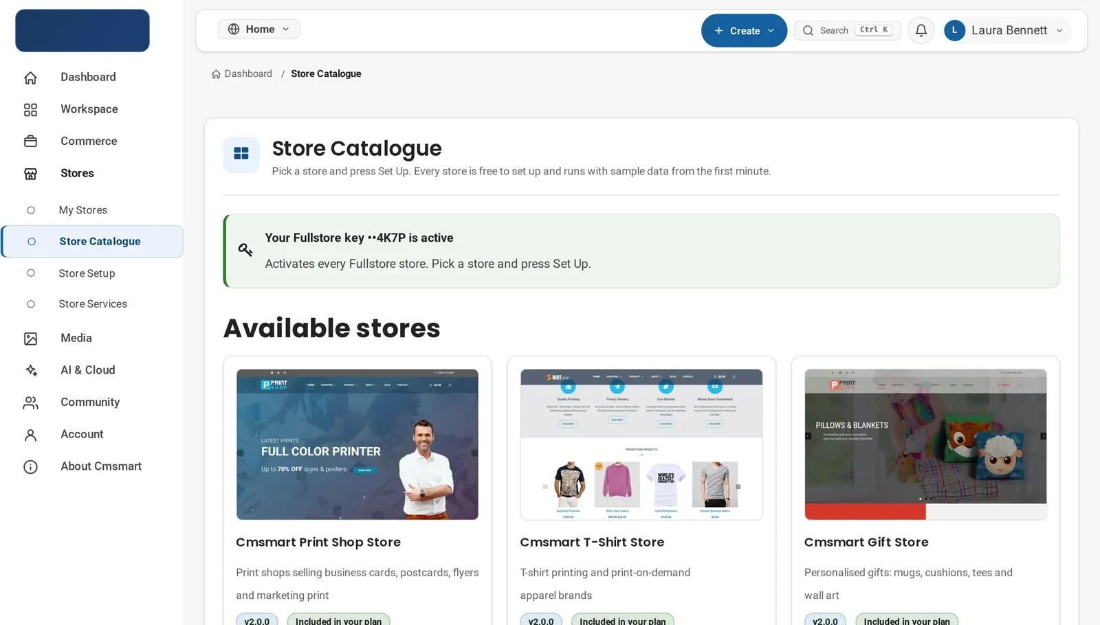Screen dimensions: 1100x625
Task: Click the Ctrl K shortcut badge
Action: click(874, 30)
